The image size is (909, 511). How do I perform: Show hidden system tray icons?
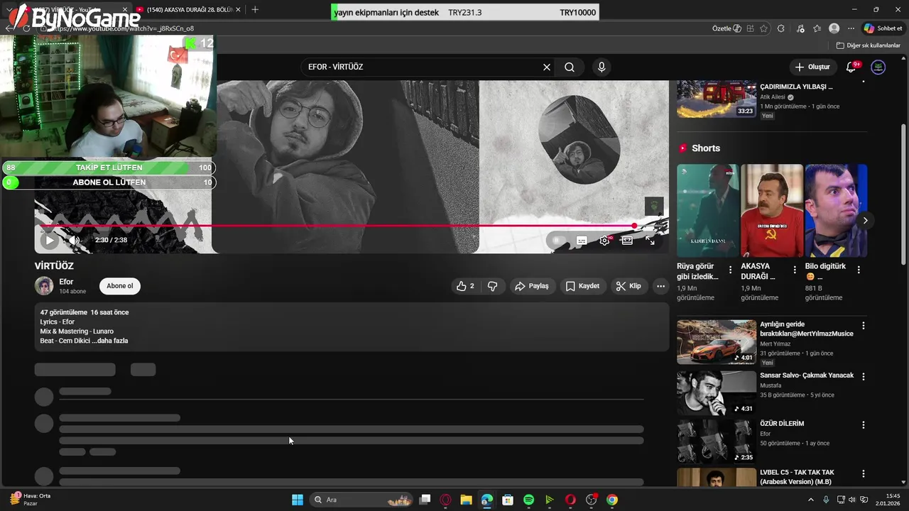pos(811,500)
